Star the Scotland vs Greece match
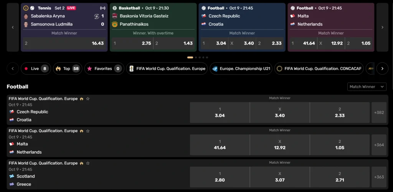The width and height of the screenshot is (393, 192). [88, 163]
